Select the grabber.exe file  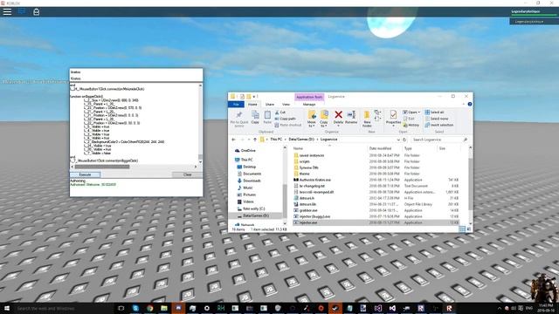point(308,210)
